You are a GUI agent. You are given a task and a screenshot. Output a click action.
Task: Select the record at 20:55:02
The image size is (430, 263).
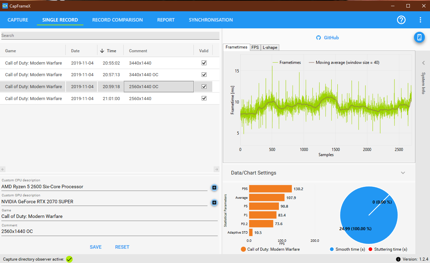pyautogui.click(x=109, y=63)
